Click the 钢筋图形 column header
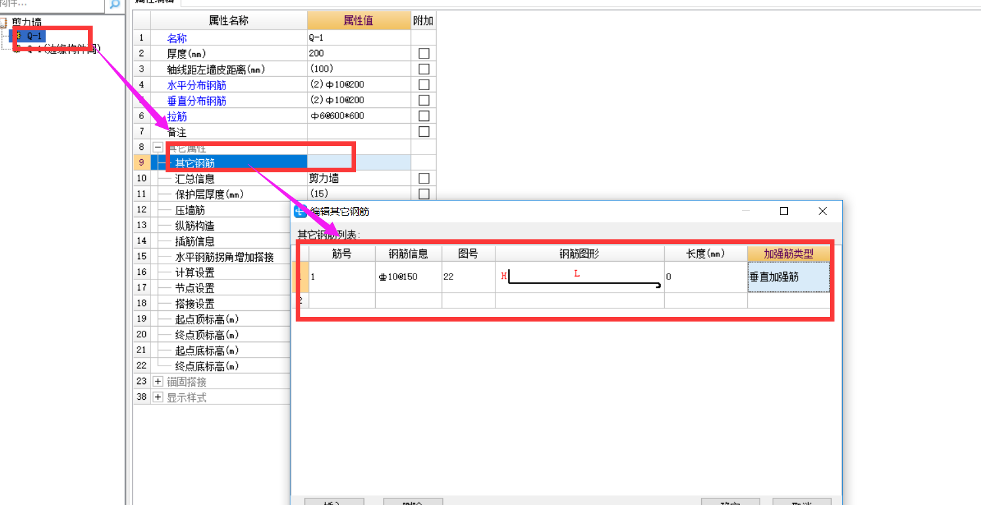This screenshot has height=505, width=981. pos(580,254)
